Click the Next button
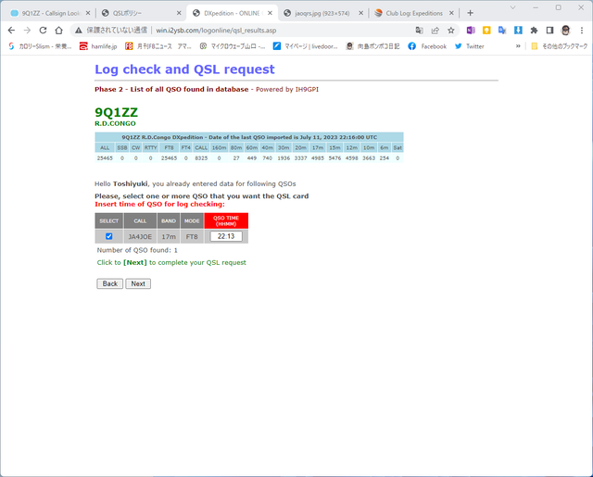Screen dimensions: 593x477 click(x=138, y=283)
